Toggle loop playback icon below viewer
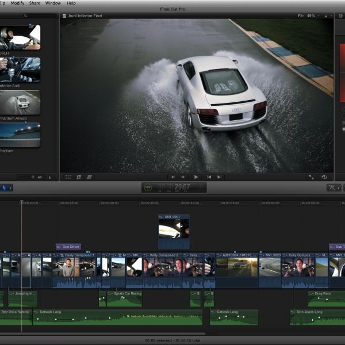Viewport: 345px width, 345px height. pos(324,177)
